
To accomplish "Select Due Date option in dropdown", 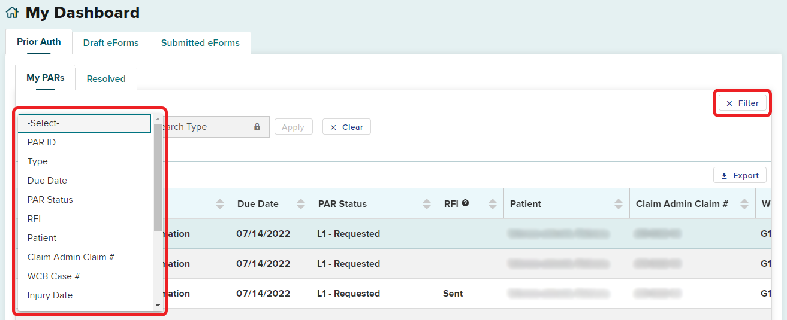I will tap(47, 181).
